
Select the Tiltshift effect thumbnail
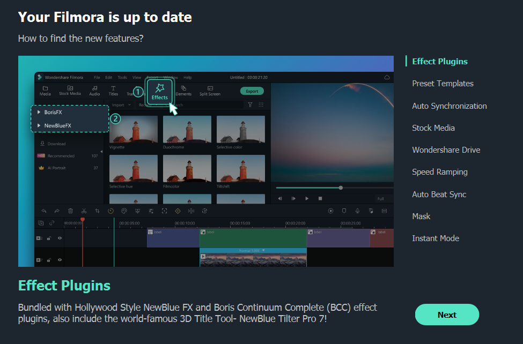[x=241, y=168]
